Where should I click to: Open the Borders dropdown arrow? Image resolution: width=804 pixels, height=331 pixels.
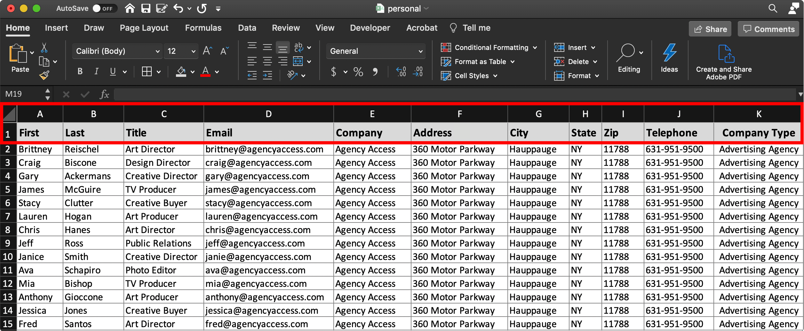(x=159, y=72)
